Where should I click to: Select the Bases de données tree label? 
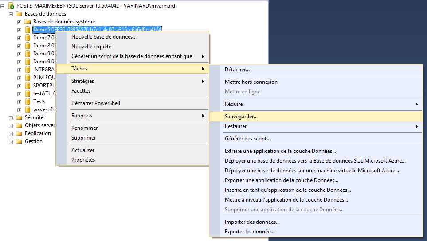click(46, 14)
